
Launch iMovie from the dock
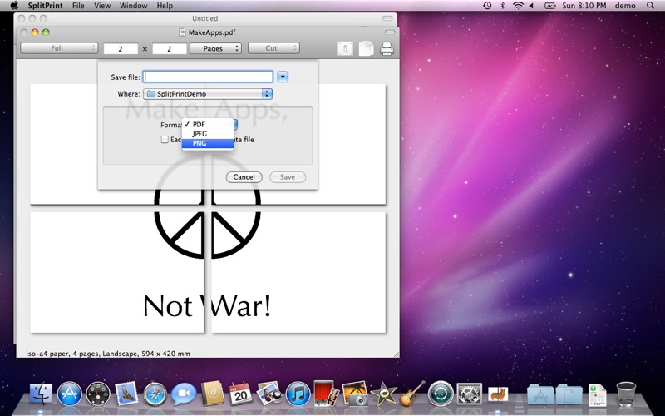click(x=383, y=394)
